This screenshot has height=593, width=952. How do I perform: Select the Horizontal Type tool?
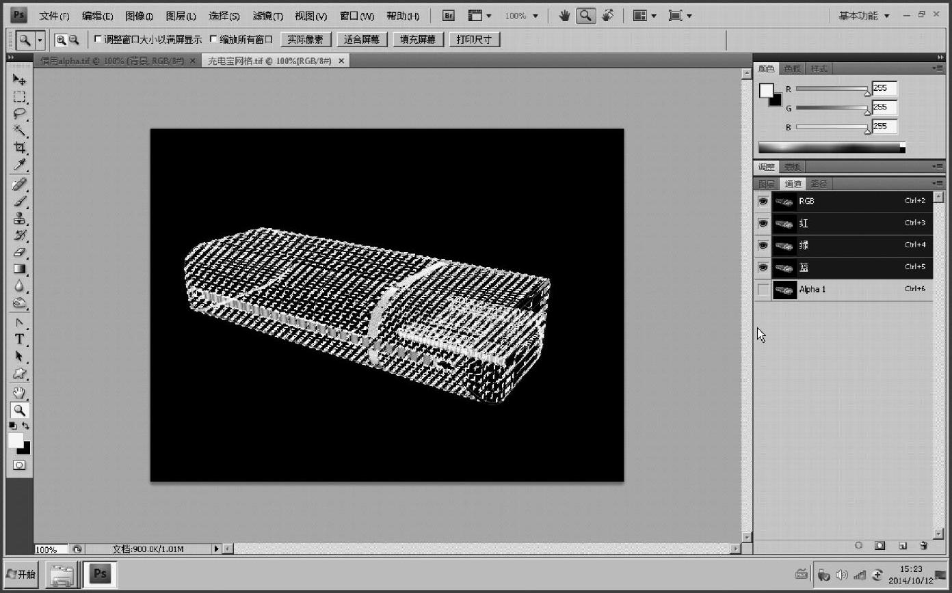(19, 339)
